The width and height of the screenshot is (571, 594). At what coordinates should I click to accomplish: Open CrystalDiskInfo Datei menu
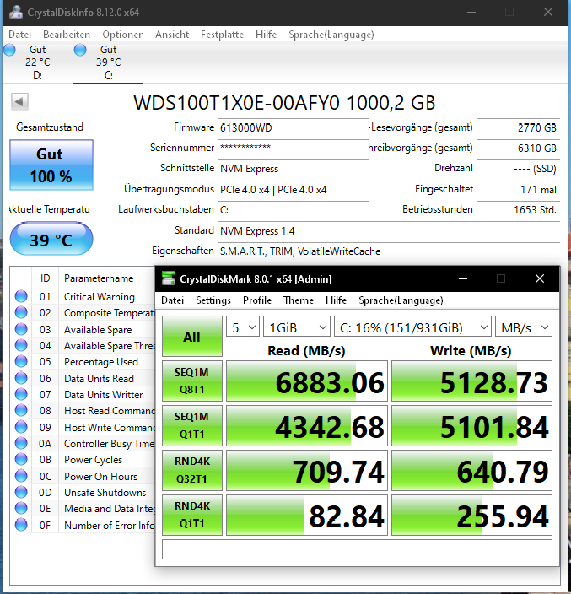click(19, 35)
